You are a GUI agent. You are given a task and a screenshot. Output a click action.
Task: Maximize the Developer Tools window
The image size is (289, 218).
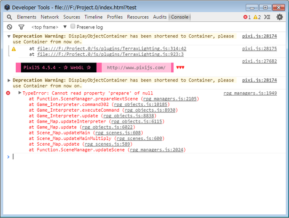pyautogui.click(x=265, y=8)
